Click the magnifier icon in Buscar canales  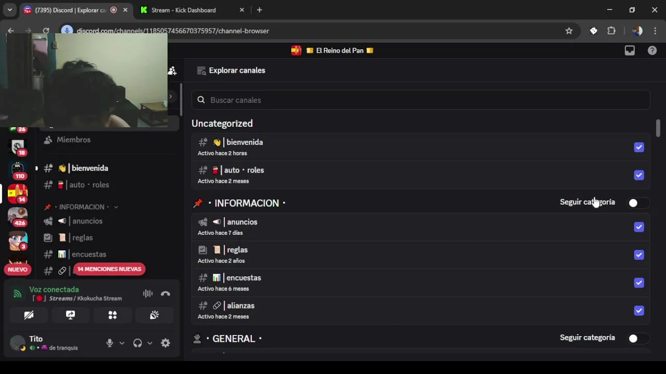click(x=201, y=100)
